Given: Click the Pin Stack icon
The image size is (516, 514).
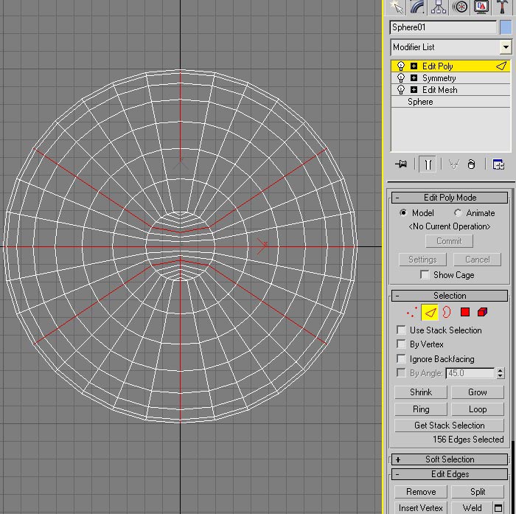Looking at the screenshot, I should [401, 164].
